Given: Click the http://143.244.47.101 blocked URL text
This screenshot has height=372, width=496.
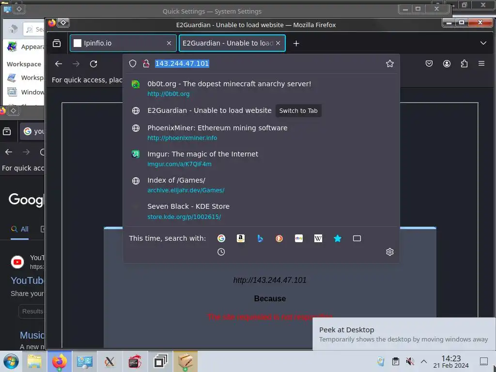Looking at the screenshot, I should click(270, 280).
